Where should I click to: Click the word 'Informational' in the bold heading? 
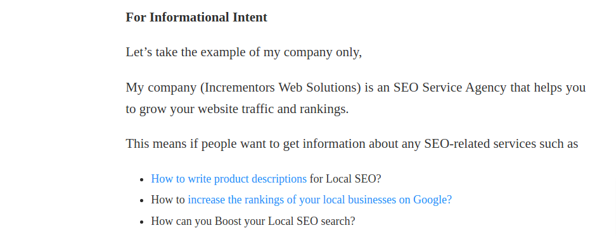pyautogui.click(x=189, y=17)
